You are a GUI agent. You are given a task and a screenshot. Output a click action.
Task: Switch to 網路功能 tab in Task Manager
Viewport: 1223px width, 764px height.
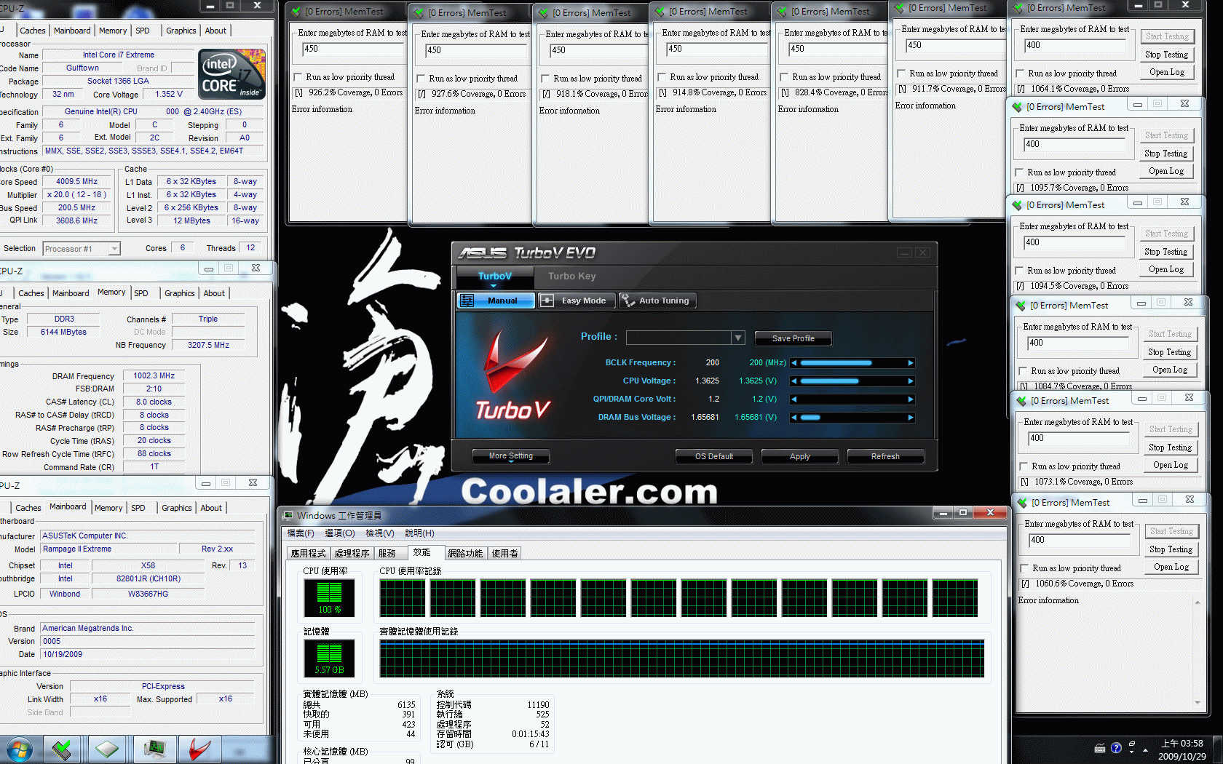pos(465,554)
